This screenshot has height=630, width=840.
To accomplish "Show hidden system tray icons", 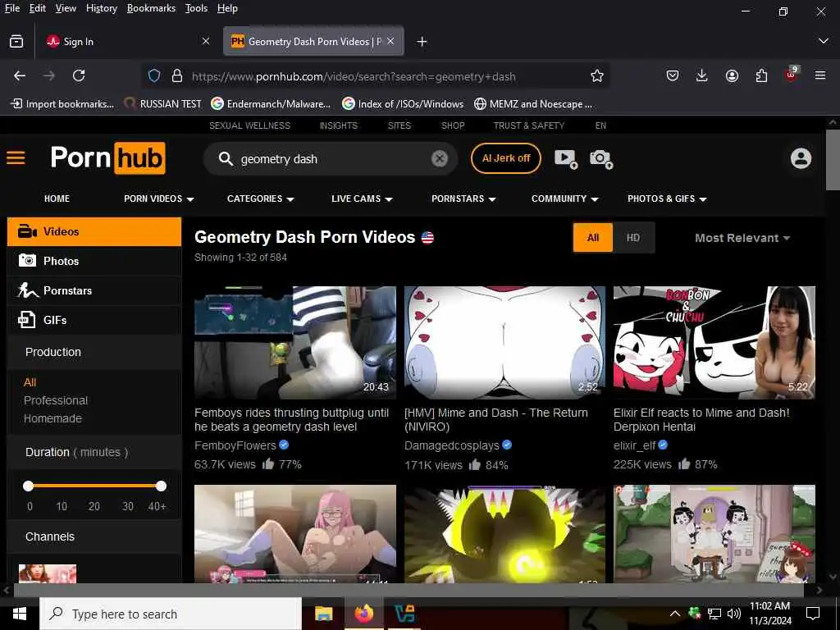I will coord(675,614).
